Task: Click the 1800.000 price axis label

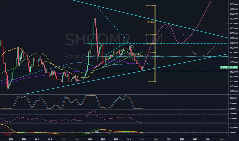Action: 234,86
